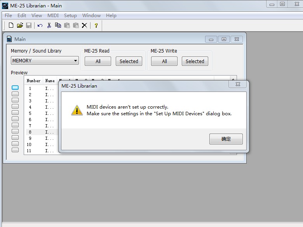Toggle preview button for patch 1
303x227 pixels.
click(15, 88)
